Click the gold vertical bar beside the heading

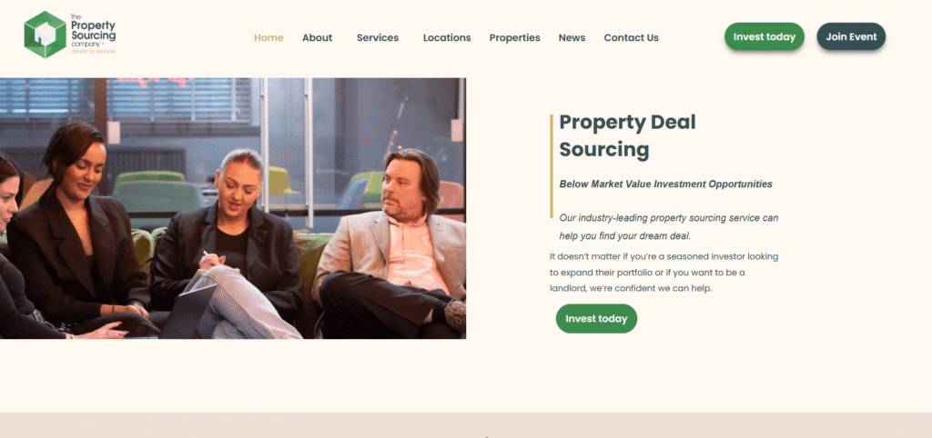(x=552, y=167)
